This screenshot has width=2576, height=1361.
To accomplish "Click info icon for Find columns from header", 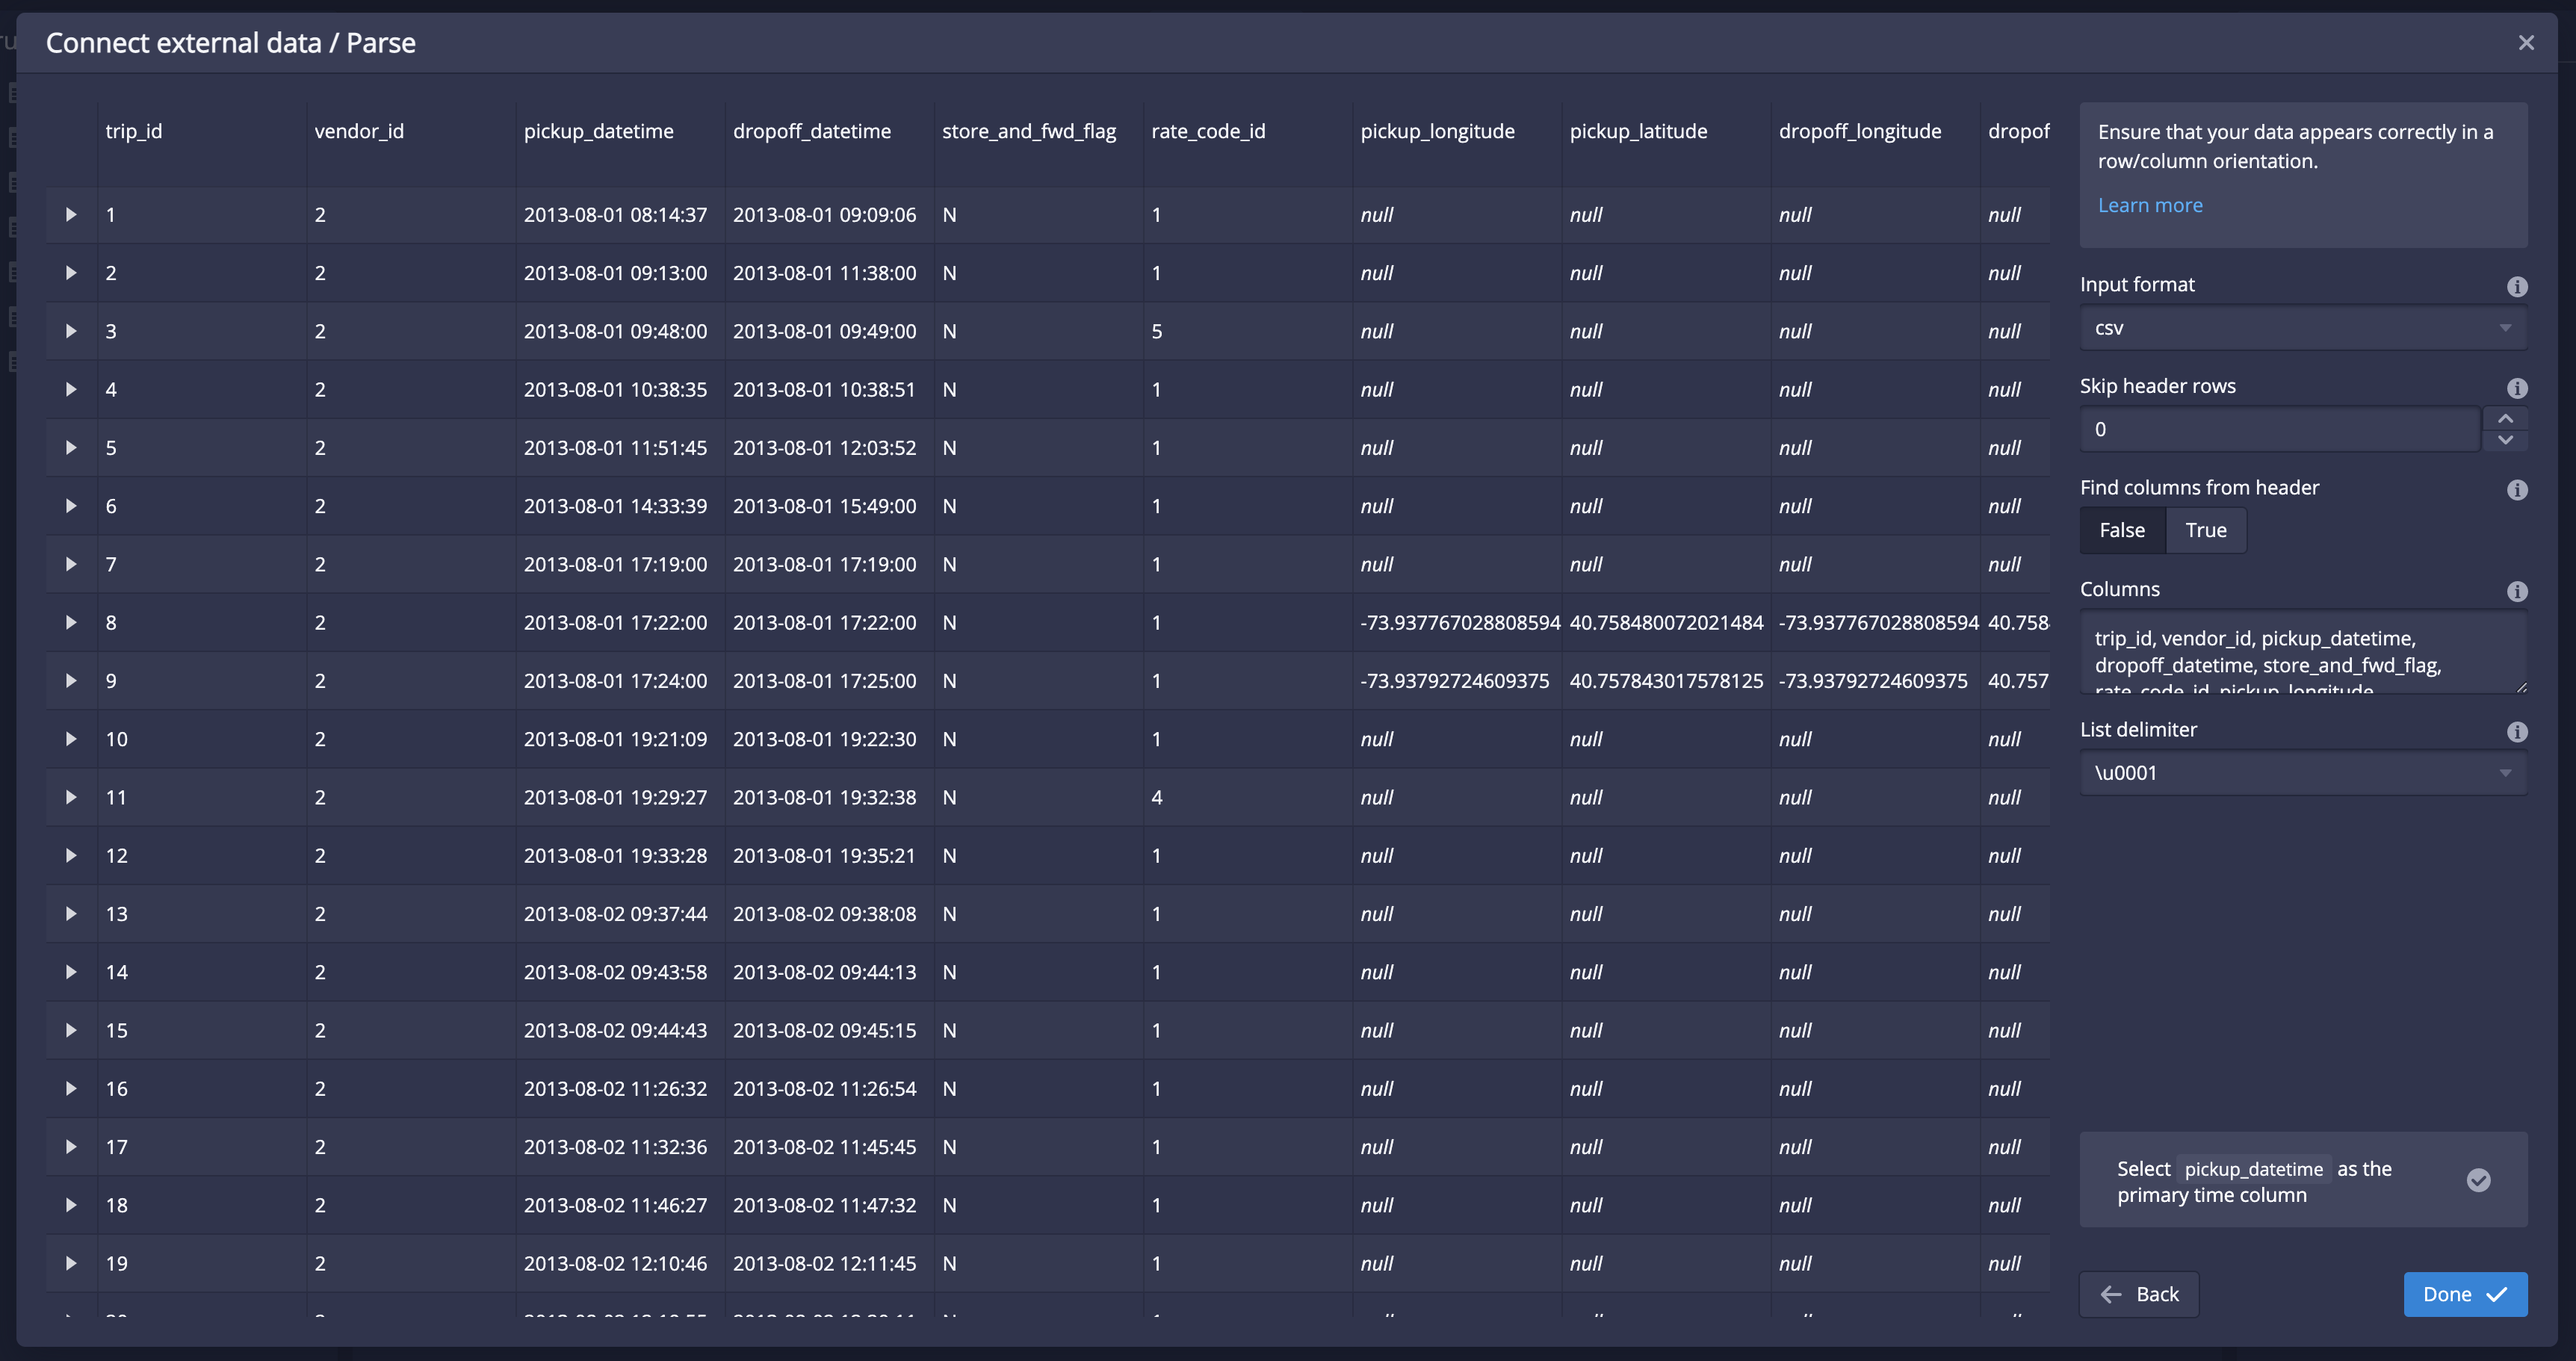I will click(2517, 490).
